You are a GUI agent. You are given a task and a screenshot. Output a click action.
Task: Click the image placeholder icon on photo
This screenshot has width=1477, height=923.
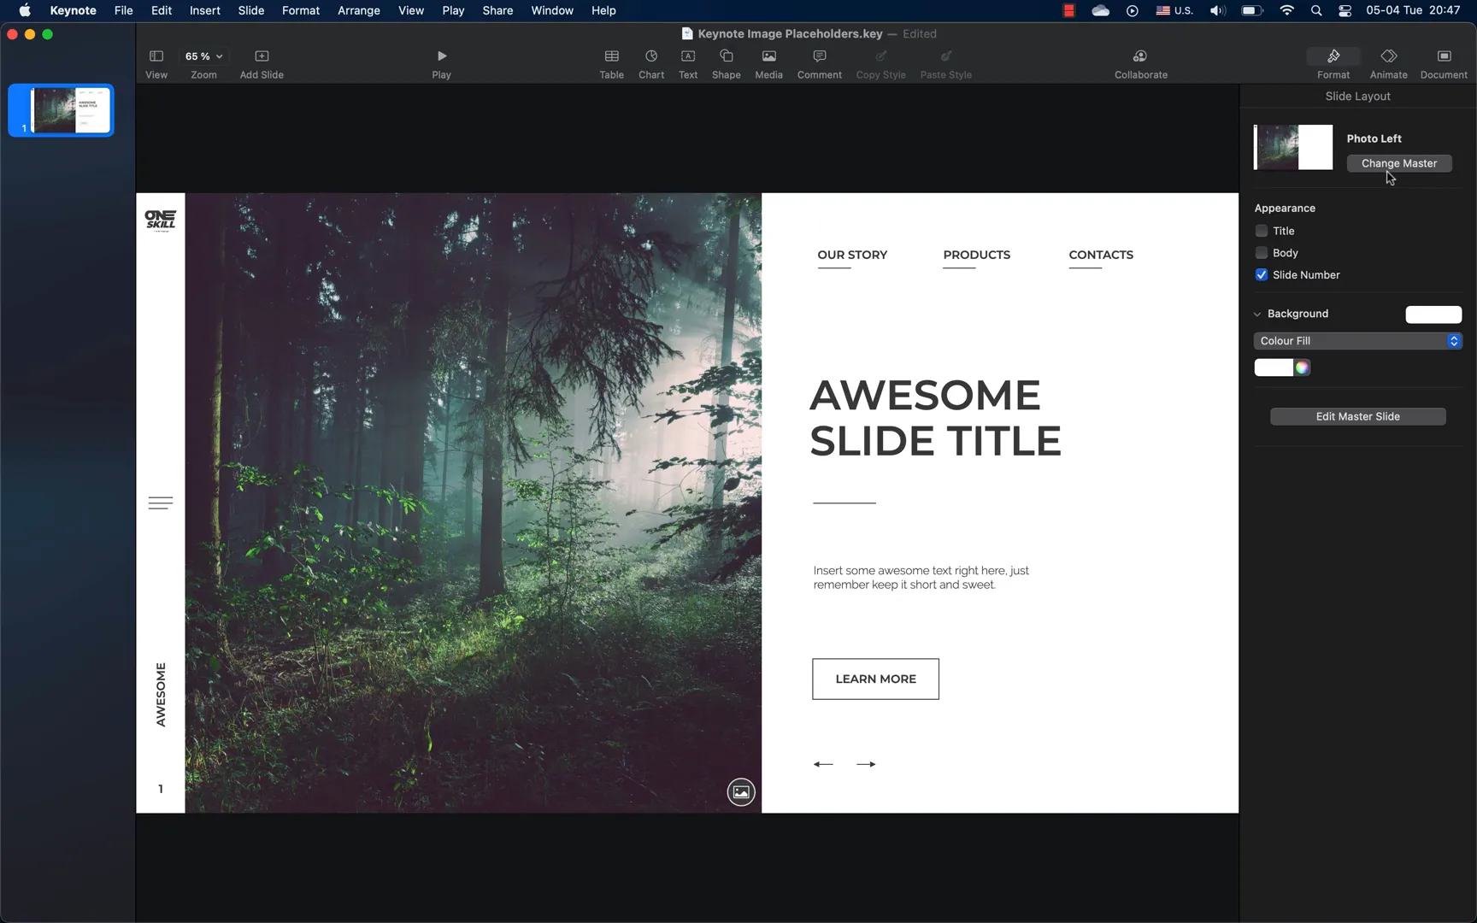pyautogui.click(x=741, y=792)
